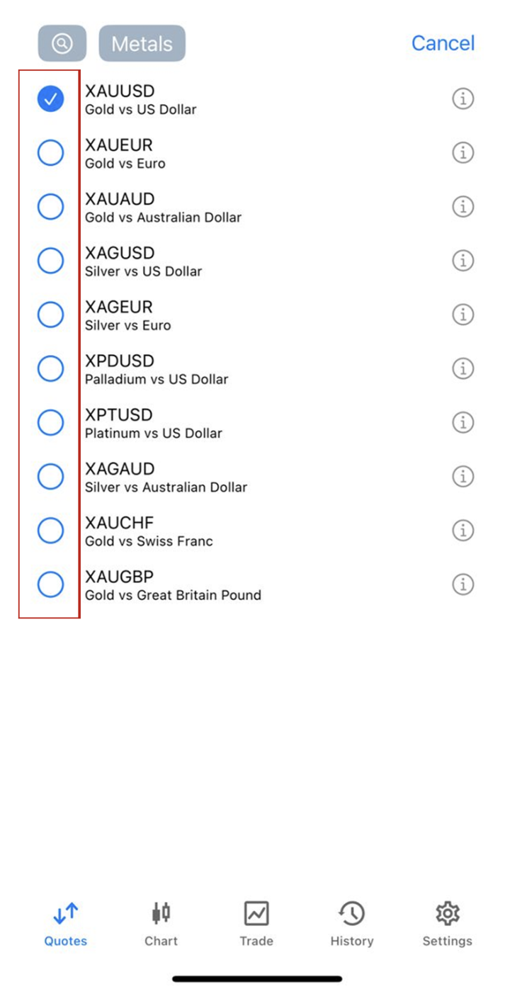Select the XAGAUD checkbox circle

point(50,476)
